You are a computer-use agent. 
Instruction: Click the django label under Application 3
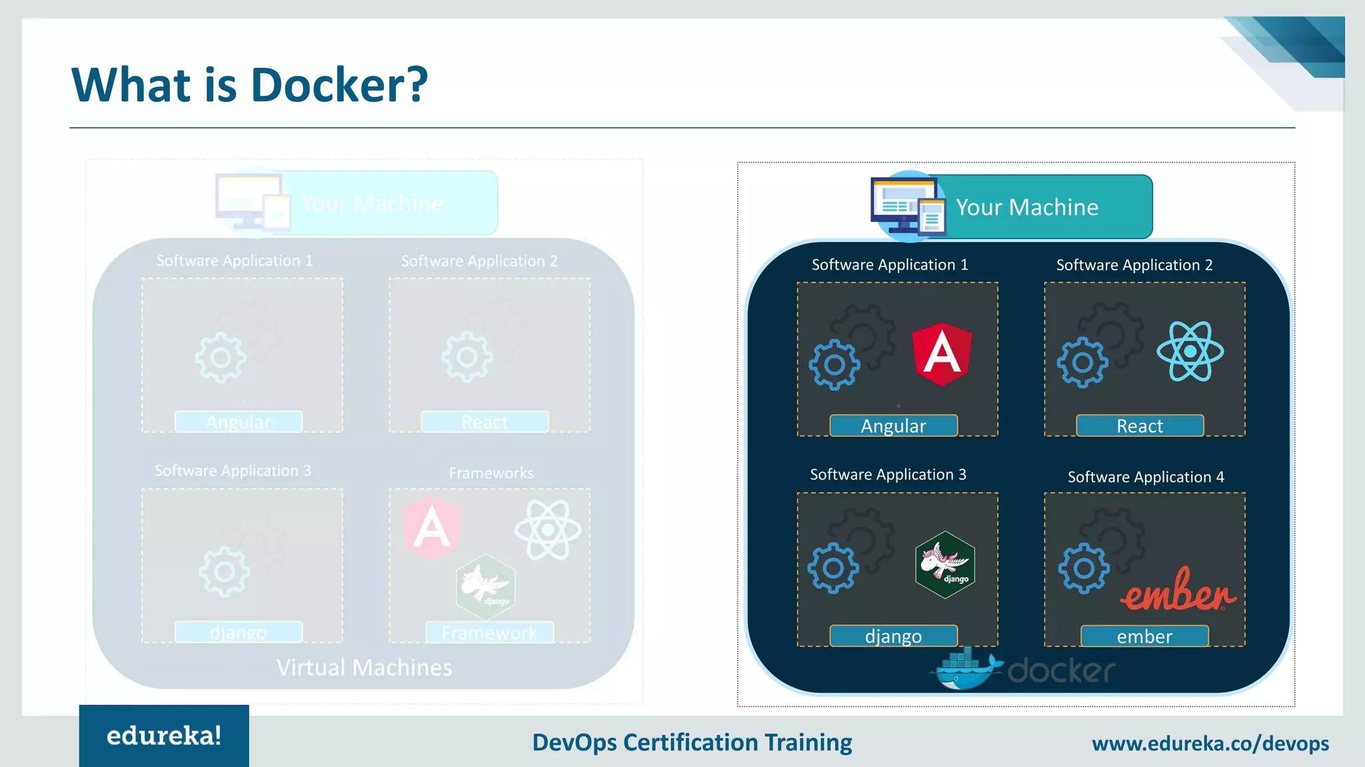(x=893, y=637)
